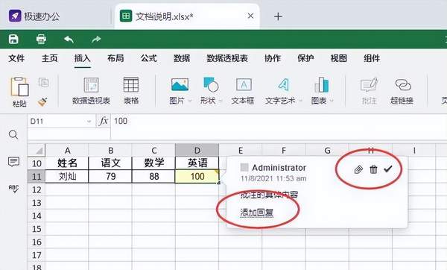Select the column D header

(x=197, y=150)
